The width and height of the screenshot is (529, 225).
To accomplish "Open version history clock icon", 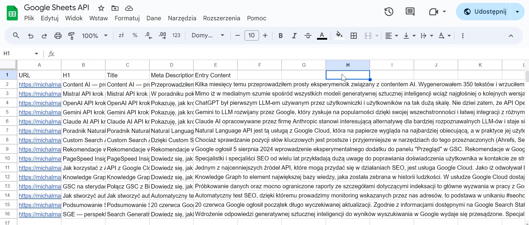I will (x=389, y=12).
